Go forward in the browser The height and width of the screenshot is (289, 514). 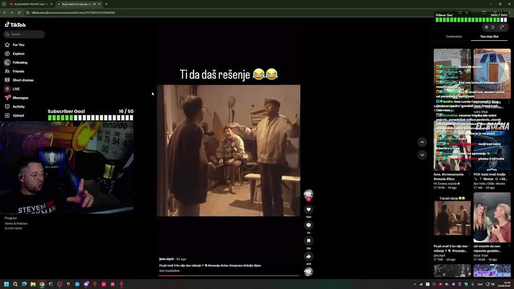click(12, 12)
